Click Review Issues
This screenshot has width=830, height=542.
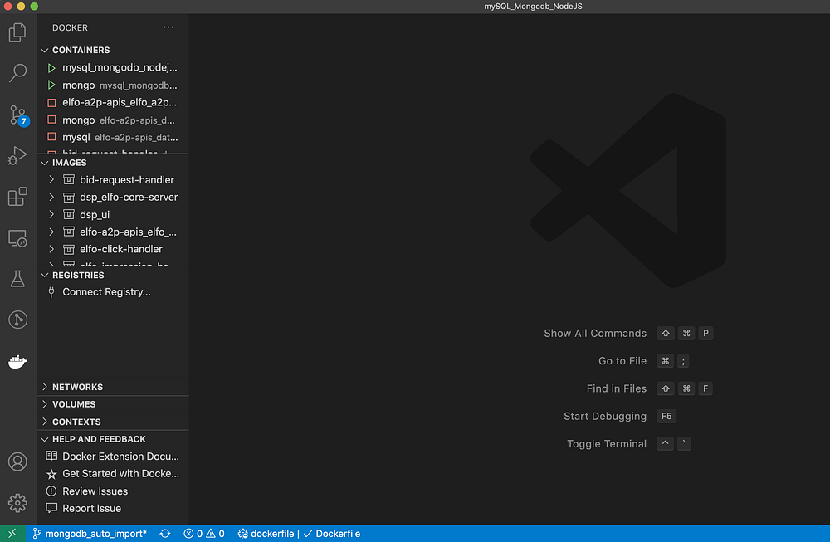(113, 491)
